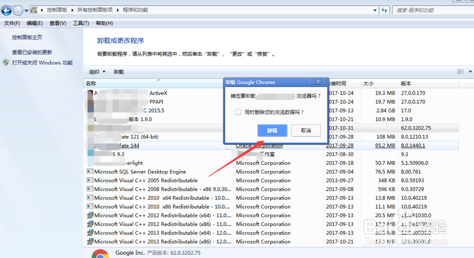The height and width of the screenshot is (258, 474).
Task: Click icon of Microsoft SQL Server Desktop Engine
Action: [90, 171]
